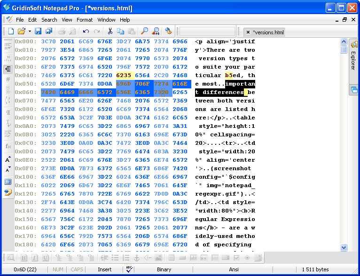The image size is (360, 276).
Task: Open Print Preview icon
Action: click(x=72, y=31)
